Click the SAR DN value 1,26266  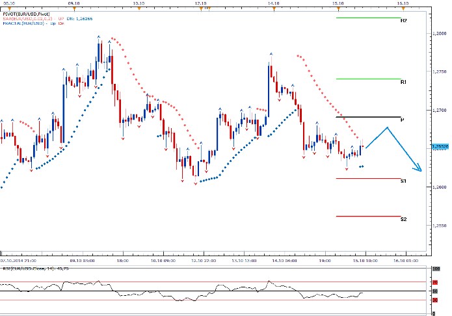pyautogui.click(x=84, y=19)
